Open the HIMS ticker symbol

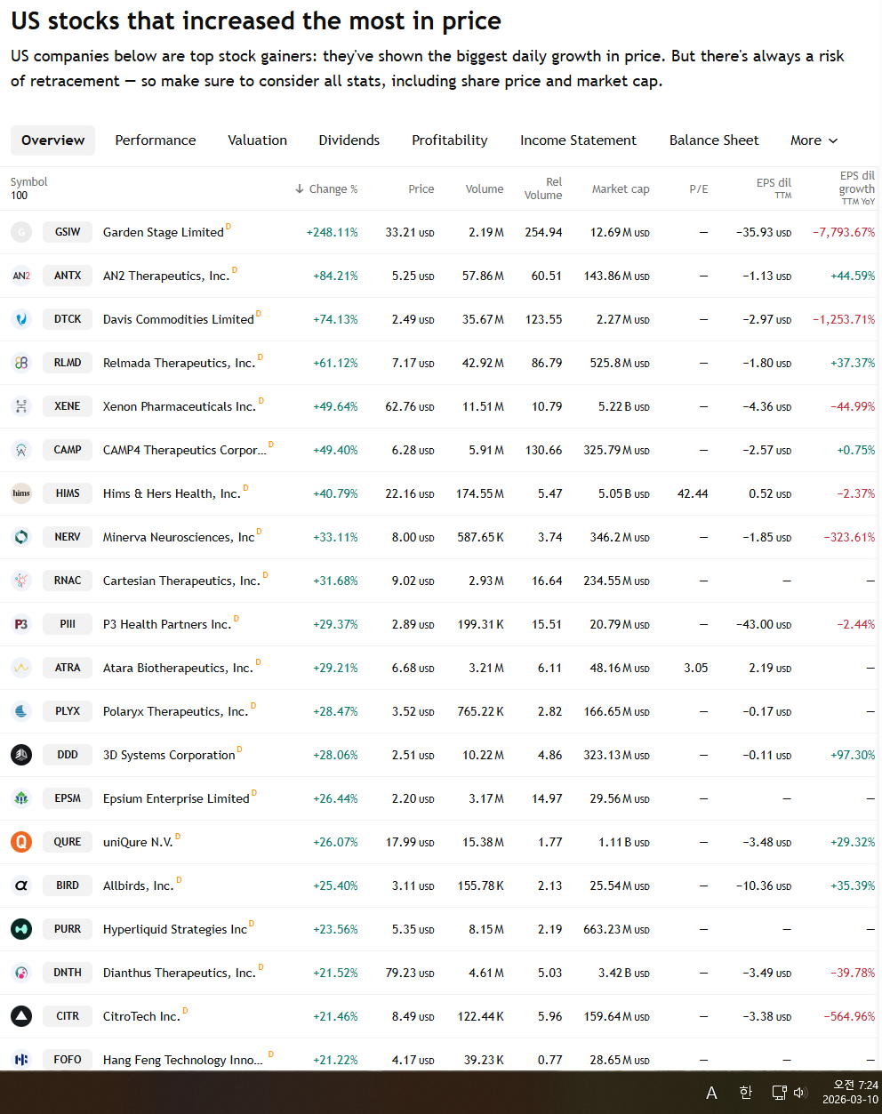pos(68,493)
